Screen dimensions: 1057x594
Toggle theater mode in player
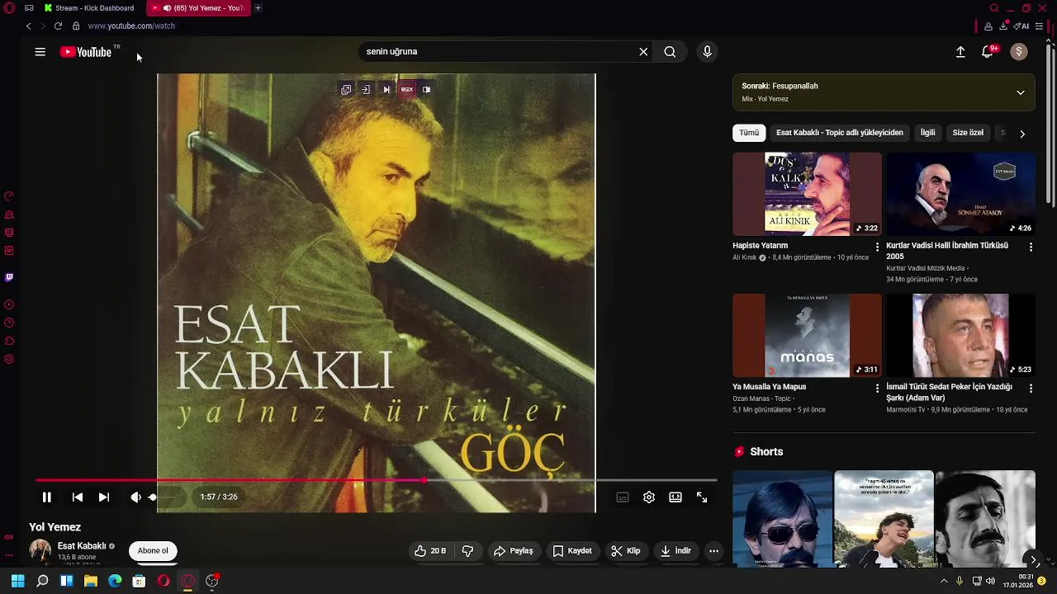pyautogui.click(x=675, y=497)
